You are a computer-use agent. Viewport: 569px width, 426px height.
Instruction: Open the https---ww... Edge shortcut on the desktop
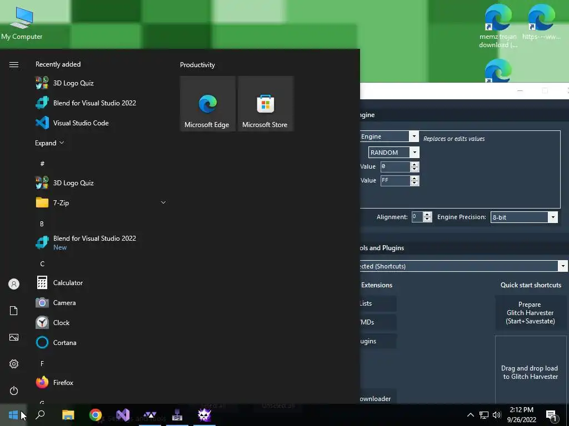tap(541, 22)
